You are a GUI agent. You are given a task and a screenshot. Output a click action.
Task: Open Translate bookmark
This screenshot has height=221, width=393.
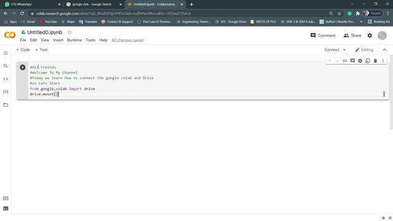(x=88, y=22)
